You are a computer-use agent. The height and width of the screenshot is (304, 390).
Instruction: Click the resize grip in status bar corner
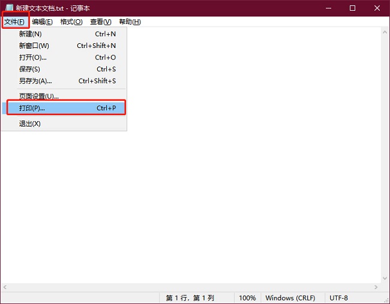coord(386,300)
